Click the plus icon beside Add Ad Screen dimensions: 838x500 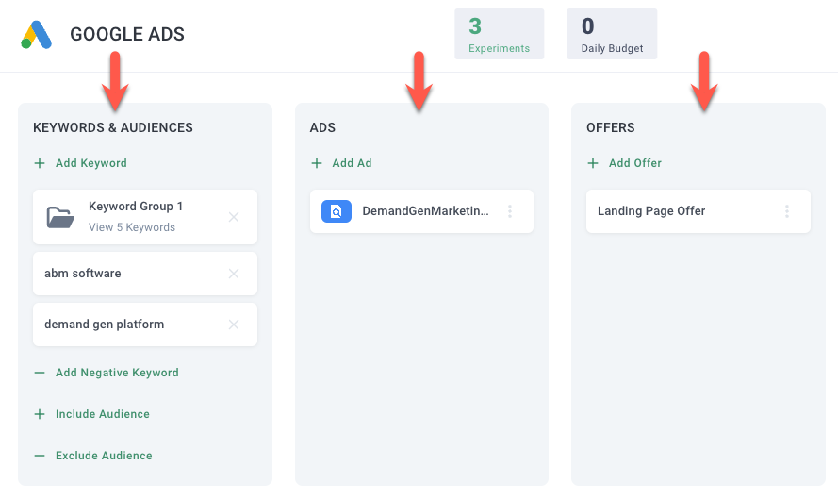pos(317,163)
